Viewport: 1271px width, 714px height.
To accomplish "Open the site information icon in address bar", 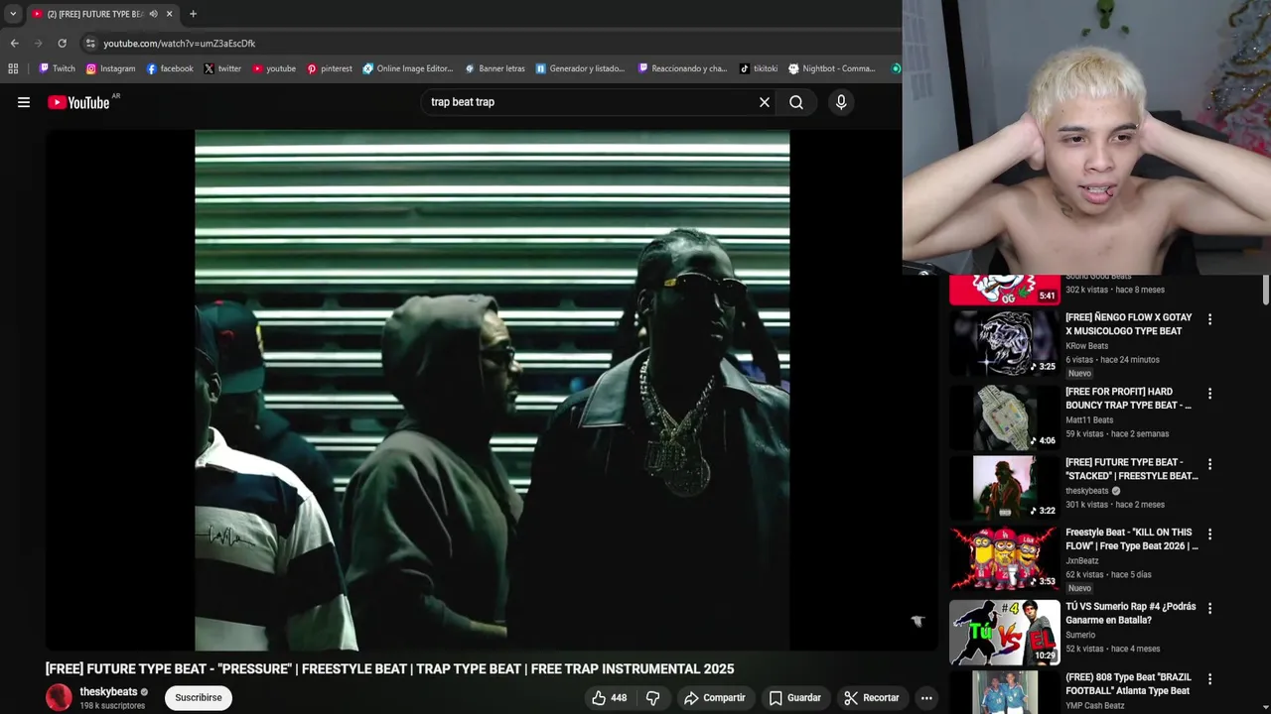I will point(90,44).
